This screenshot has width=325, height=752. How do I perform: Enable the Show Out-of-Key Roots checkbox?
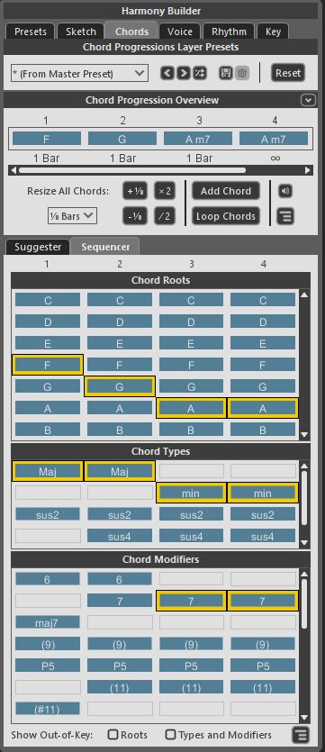click(113, 734)
